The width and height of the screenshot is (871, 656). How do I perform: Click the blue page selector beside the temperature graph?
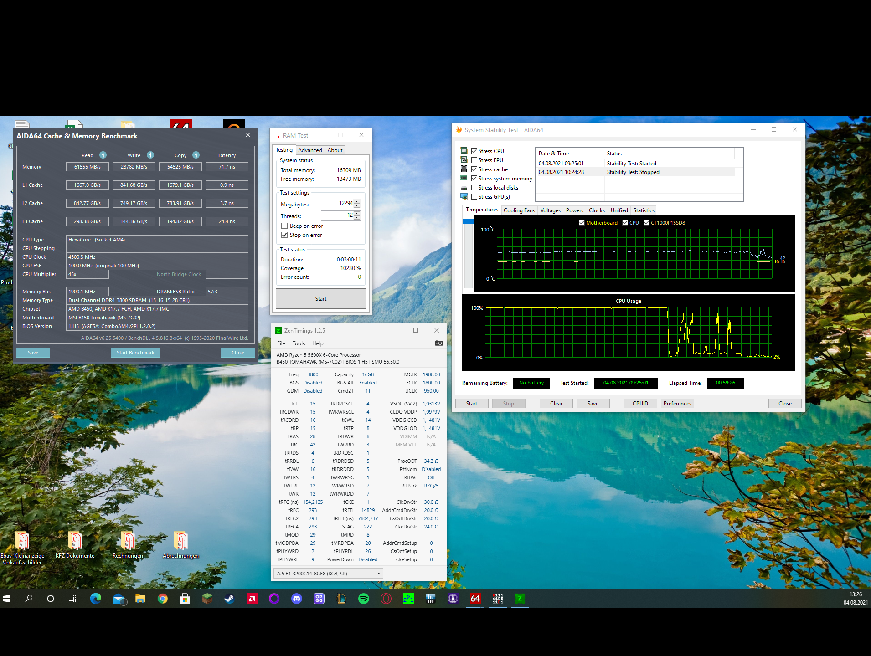coord(468,221)
